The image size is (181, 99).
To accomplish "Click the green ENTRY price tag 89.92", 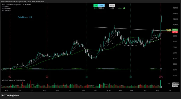I will coord(175,30).
